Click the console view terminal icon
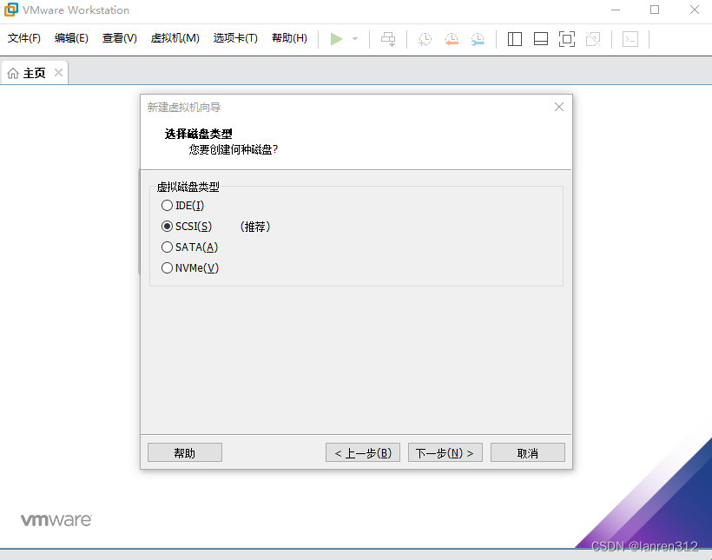 (631, 39)
